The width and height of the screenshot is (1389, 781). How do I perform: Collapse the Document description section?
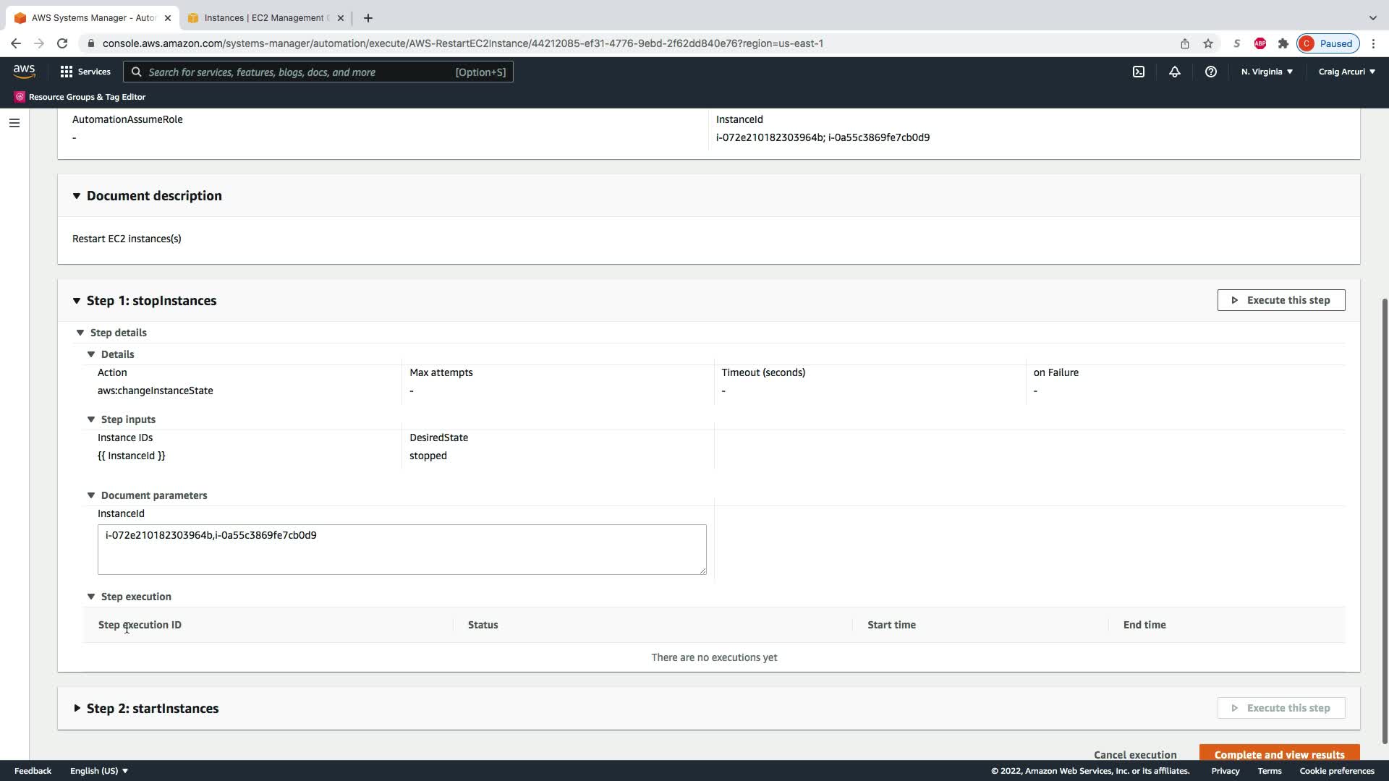click(x=77, y=196)
